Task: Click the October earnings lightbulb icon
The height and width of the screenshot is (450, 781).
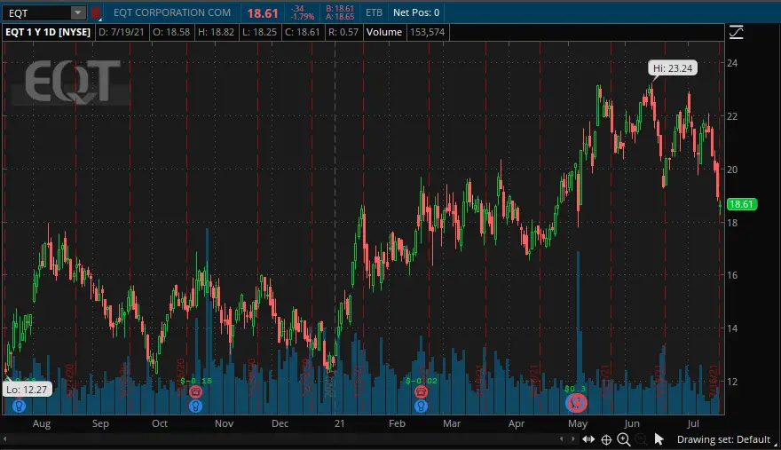Action: (196, 407)
